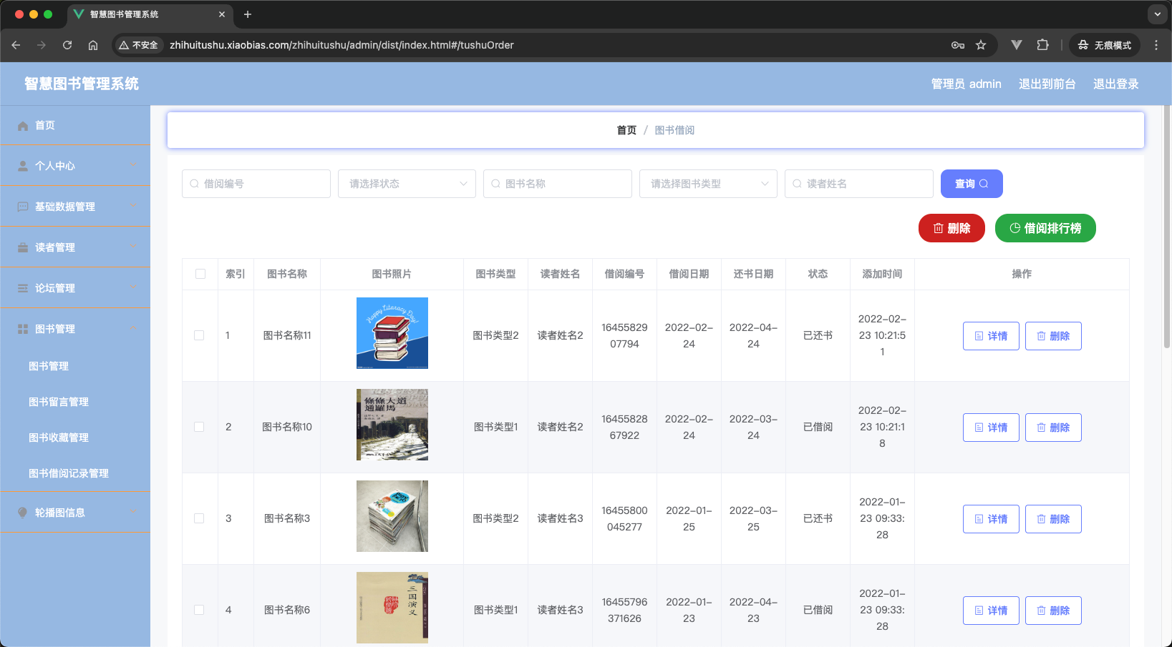Click the 论坛管理 list icon

pos(23,288)
